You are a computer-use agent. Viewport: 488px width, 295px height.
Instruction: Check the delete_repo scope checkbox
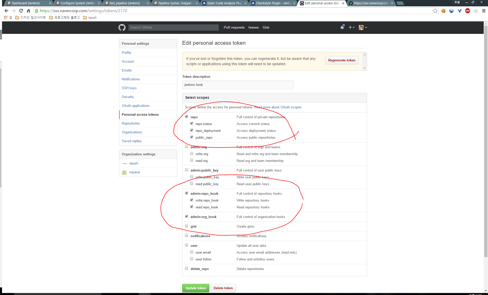187,268
